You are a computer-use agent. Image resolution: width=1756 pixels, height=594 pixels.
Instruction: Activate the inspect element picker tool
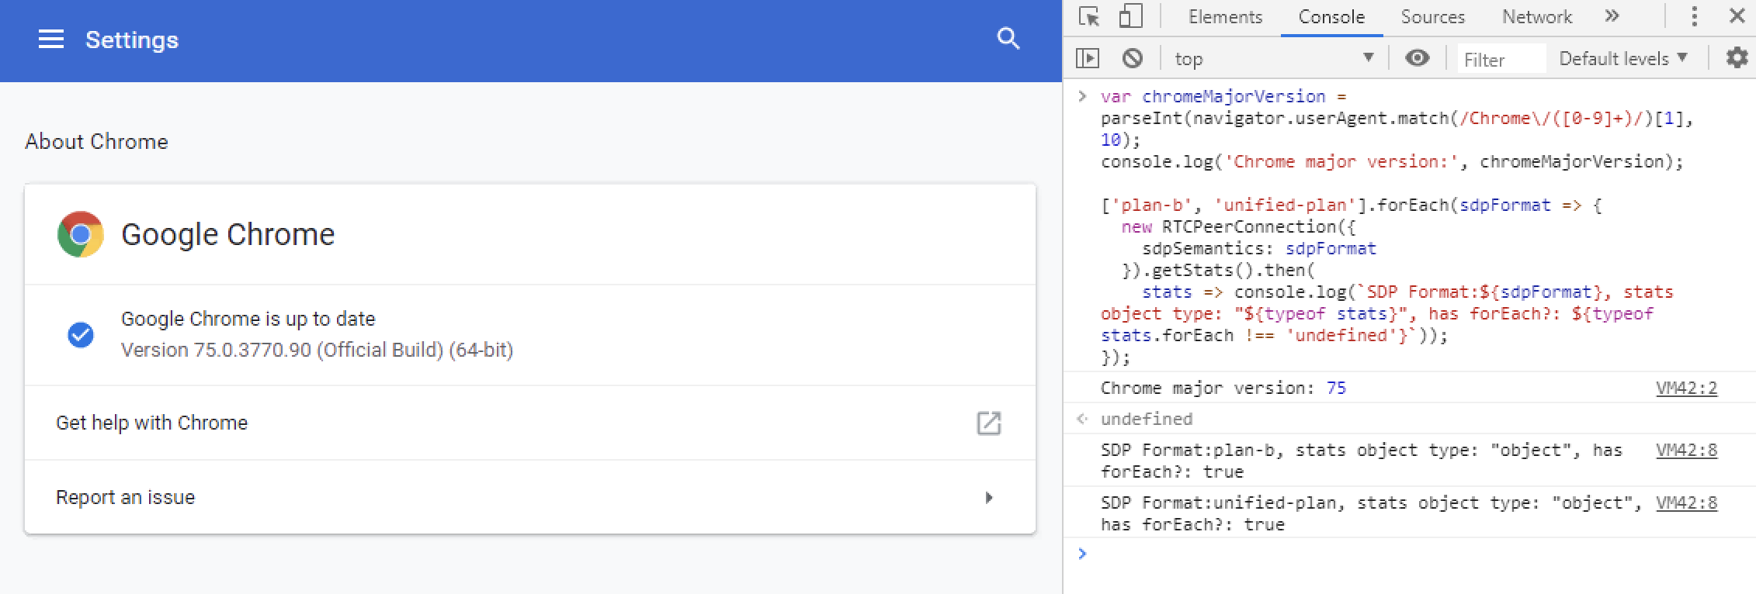pos(1089,16)
